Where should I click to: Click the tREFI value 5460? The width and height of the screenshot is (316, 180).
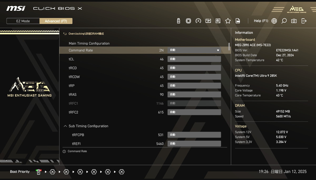[160, 144]
